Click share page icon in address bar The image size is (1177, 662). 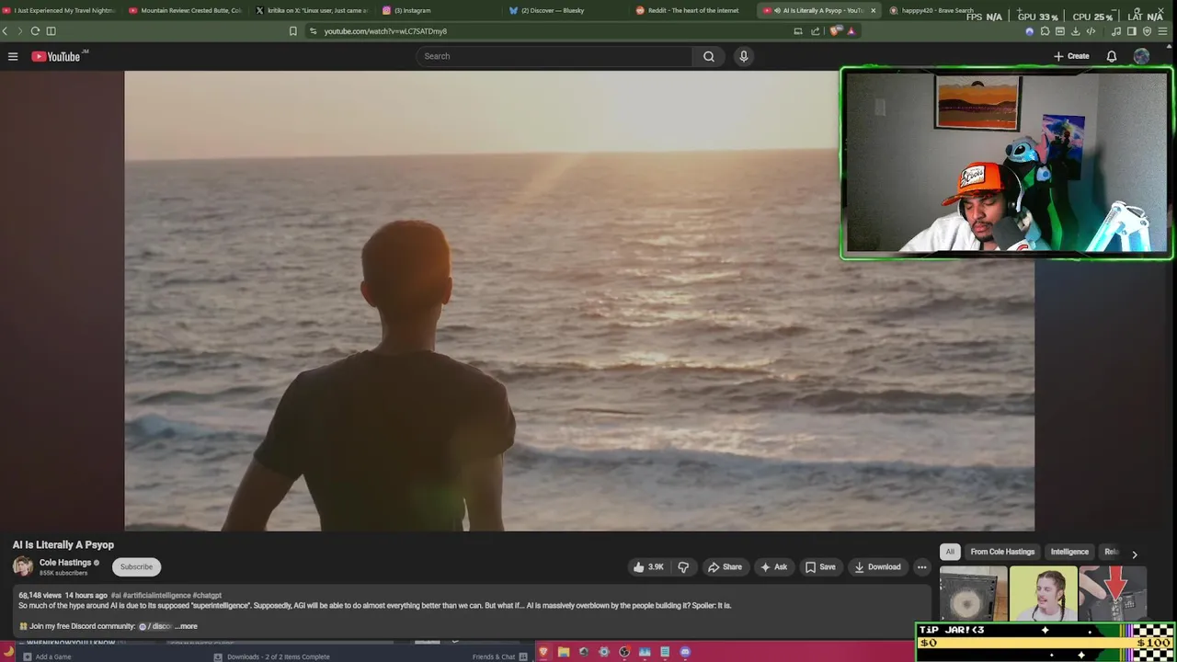(815, 31)
